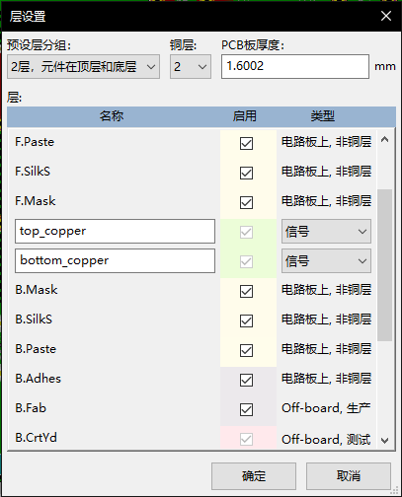402x497 pixels.
Task: Toggle the F.SilkS layer enabled checkbox
Action: click(x=246, y=173)
